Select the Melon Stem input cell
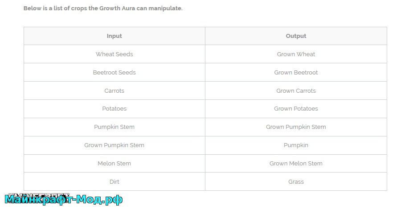 click(114, 164)
